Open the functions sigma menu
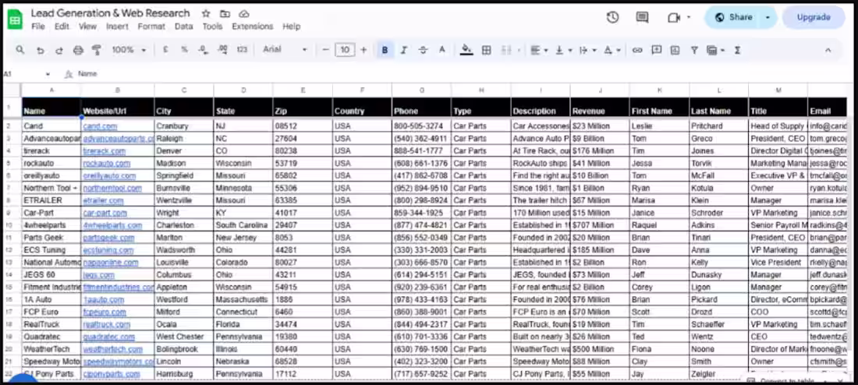The height and width of the screenshot is (385, 858). [x=737, y=50]
